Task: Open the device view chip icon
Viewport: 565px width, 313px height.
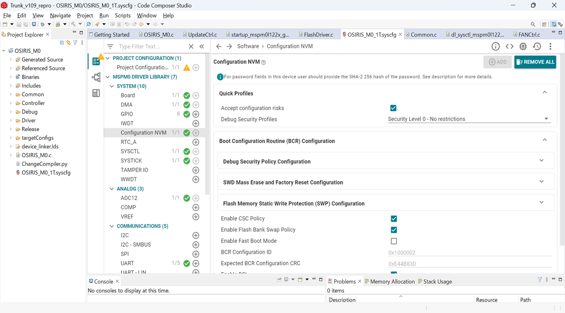Action: (x=523, y=47)
